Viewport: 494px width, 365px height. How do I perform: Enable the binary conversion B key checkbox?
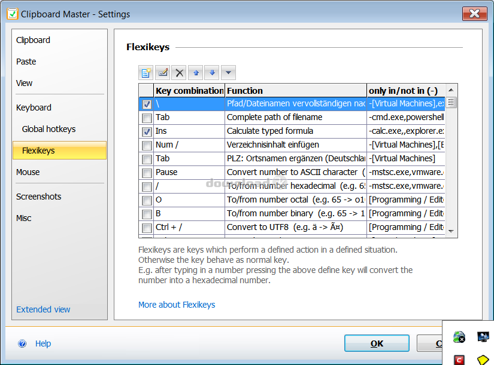[147, 214]
